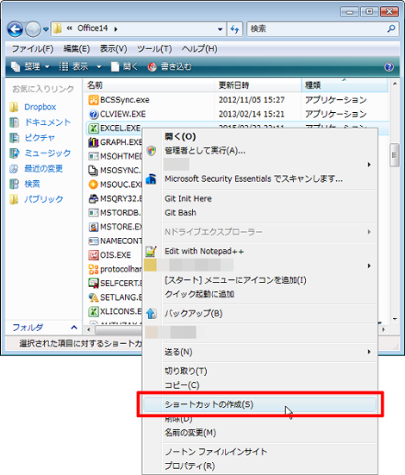Select the EXCEL.EXE file icon
The height and width of the screenshot is (475, 405).
pyautogui.click(x=93, y=128)
